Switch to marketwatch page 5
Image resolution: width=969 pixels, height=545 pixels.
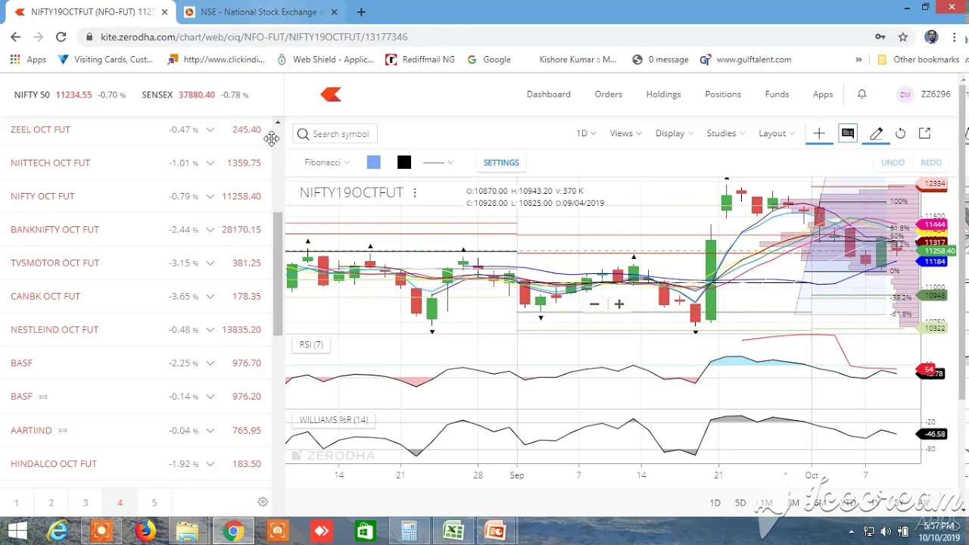154,503
